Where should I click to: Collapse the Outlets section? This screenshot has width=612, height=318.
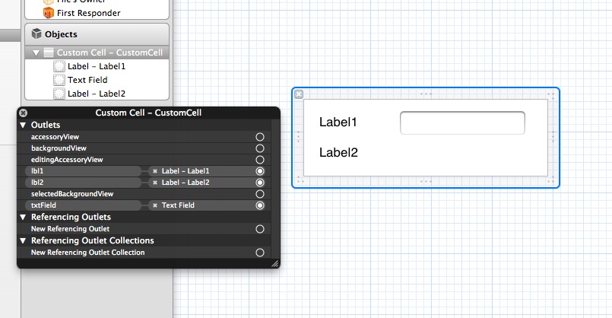(23, 125)
